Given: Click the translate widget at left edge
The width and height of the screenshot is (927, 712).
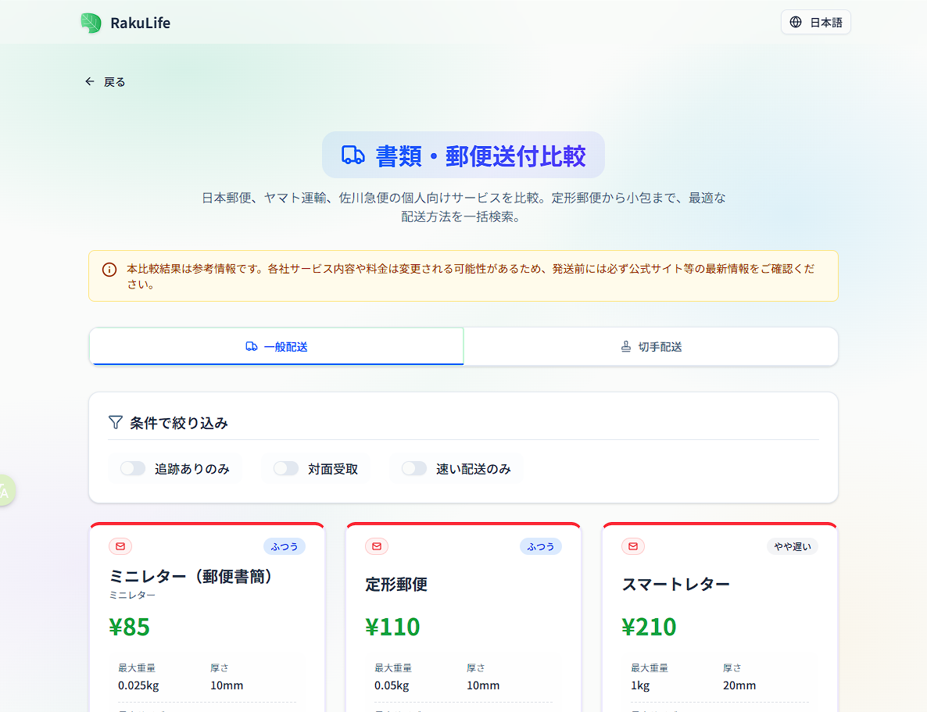Looking at the screenshot, I should 5,491.
